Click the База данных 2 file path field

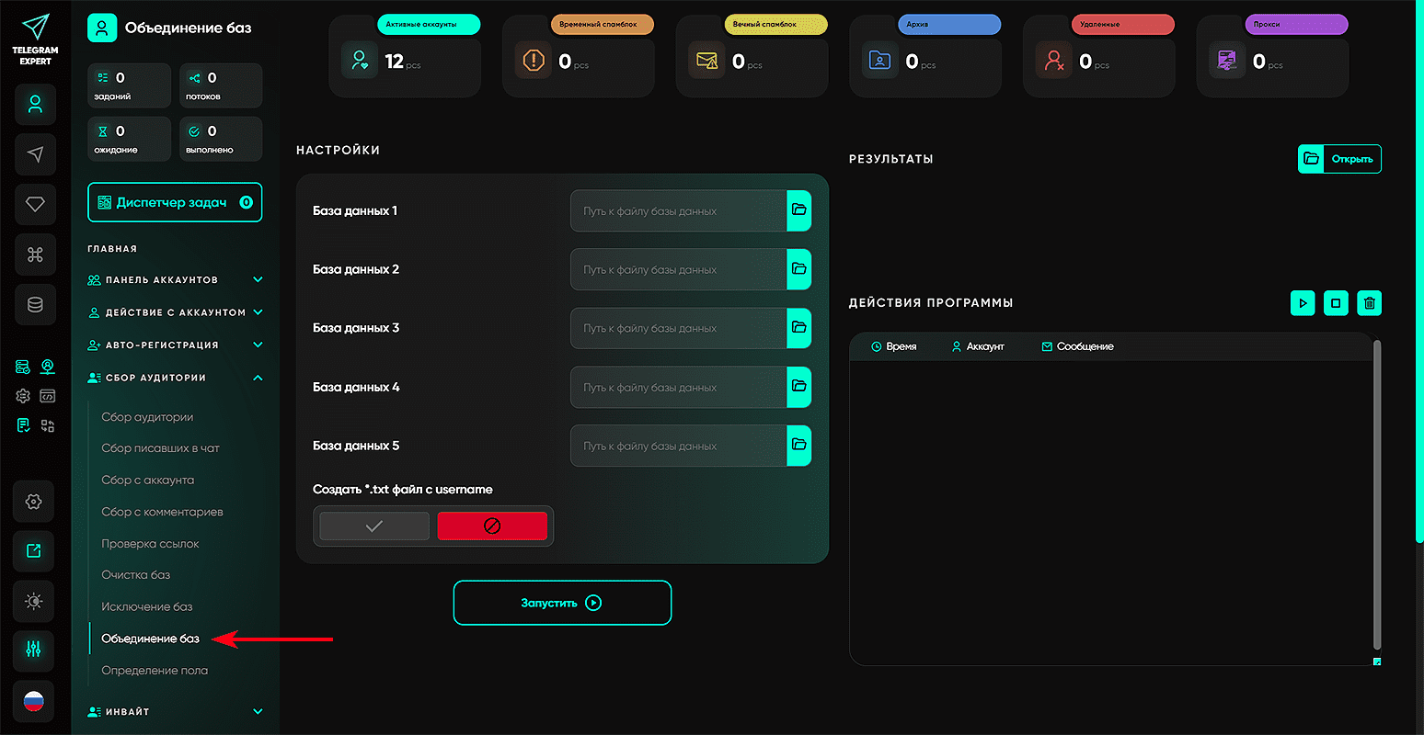pyautogui.click(x=678, y=269)
